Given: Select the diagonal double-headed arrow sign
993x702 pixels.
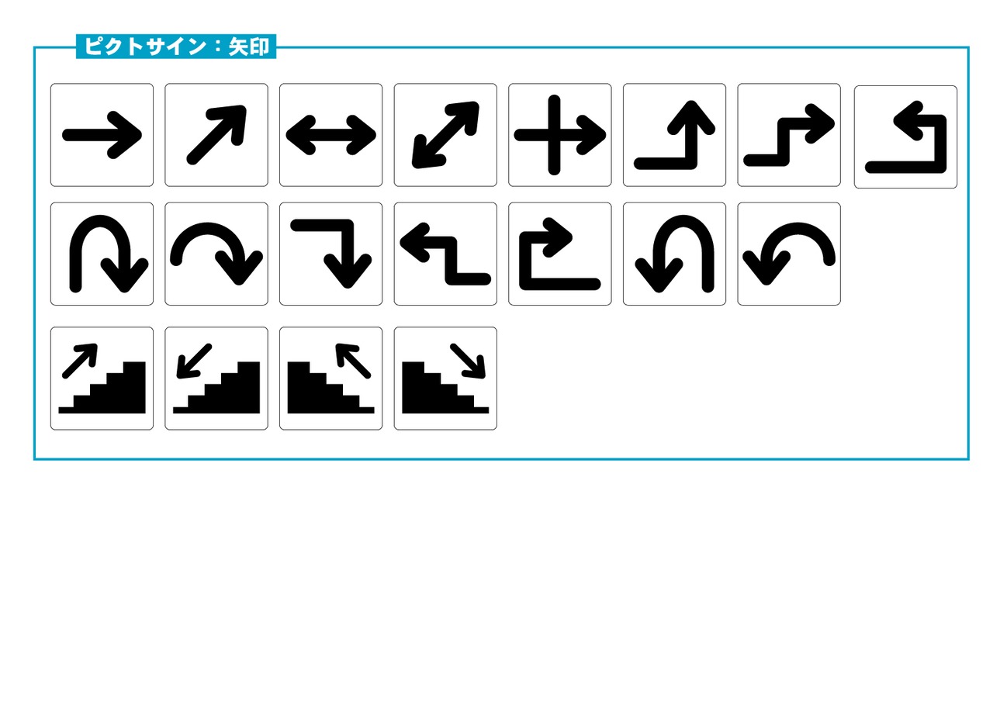Looking at the screenshot, I should pos(445,135).
